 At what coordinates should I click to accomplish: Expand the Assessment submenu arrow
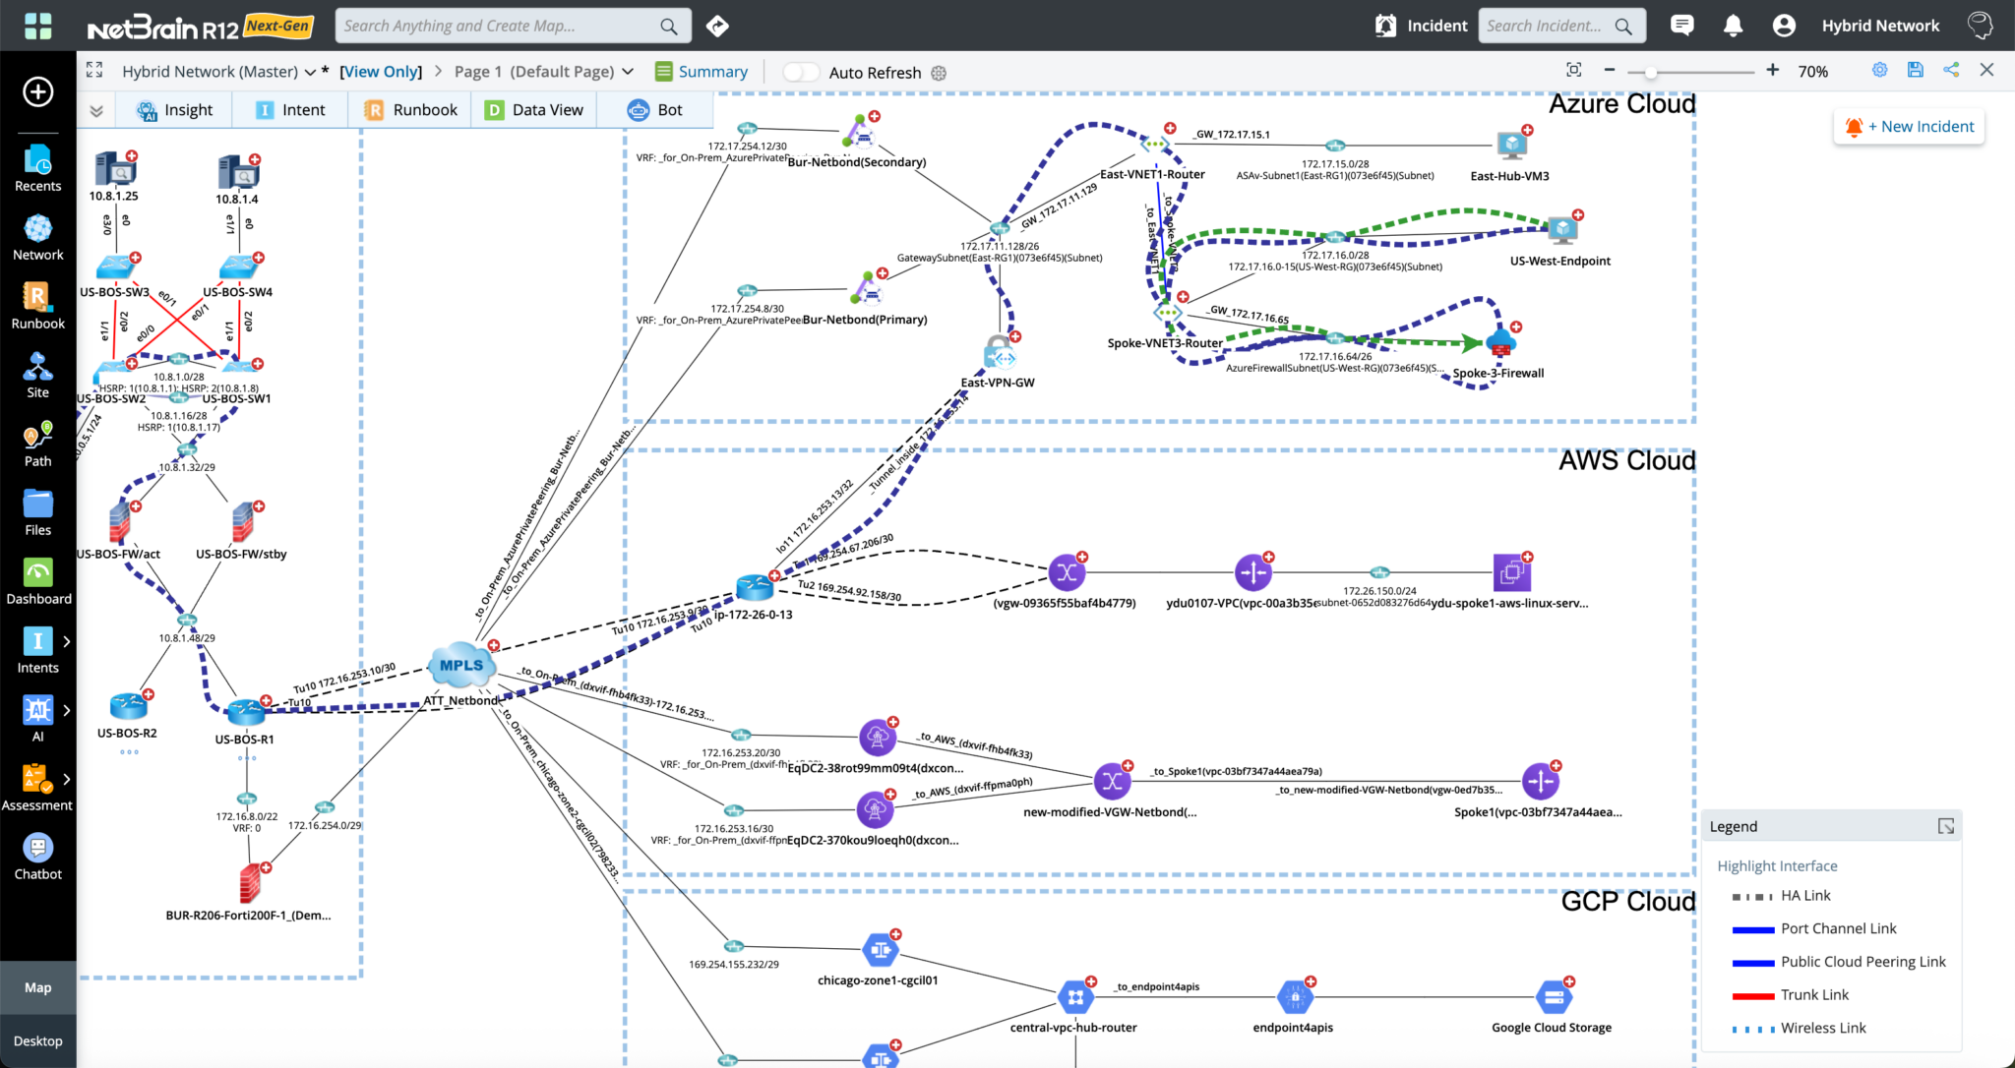click(x=67, y=779)
